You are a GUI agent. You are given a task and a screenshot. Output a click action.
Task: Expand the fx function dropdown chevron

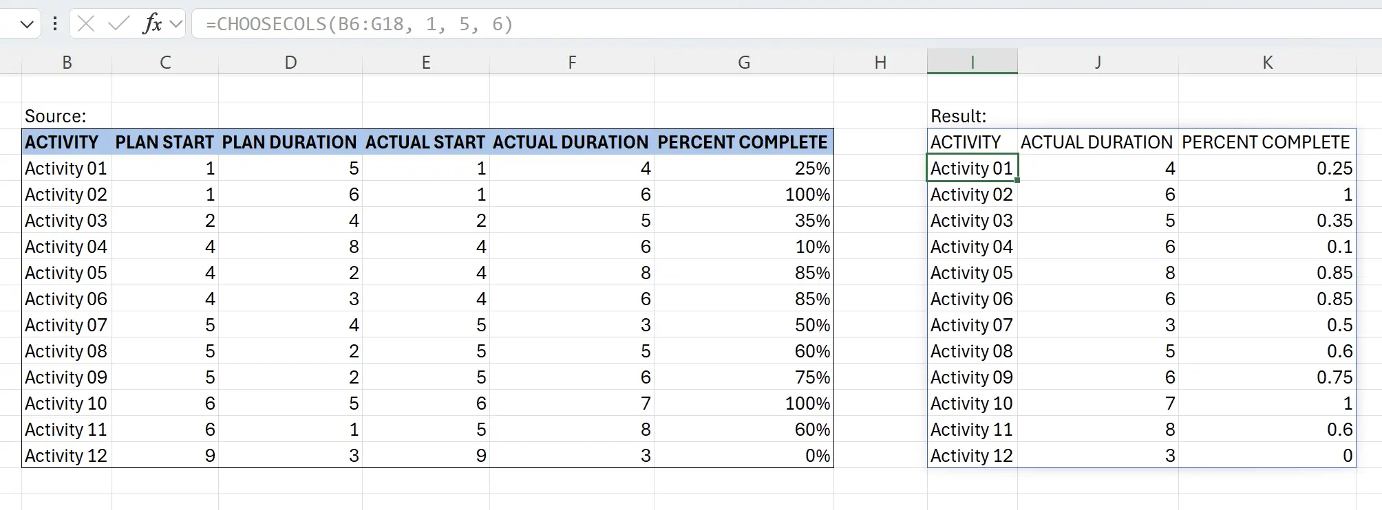[176, 25]
